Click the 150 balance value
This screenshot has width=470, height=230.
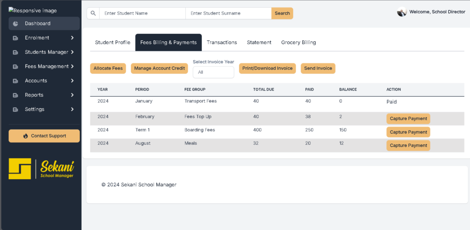343,130
